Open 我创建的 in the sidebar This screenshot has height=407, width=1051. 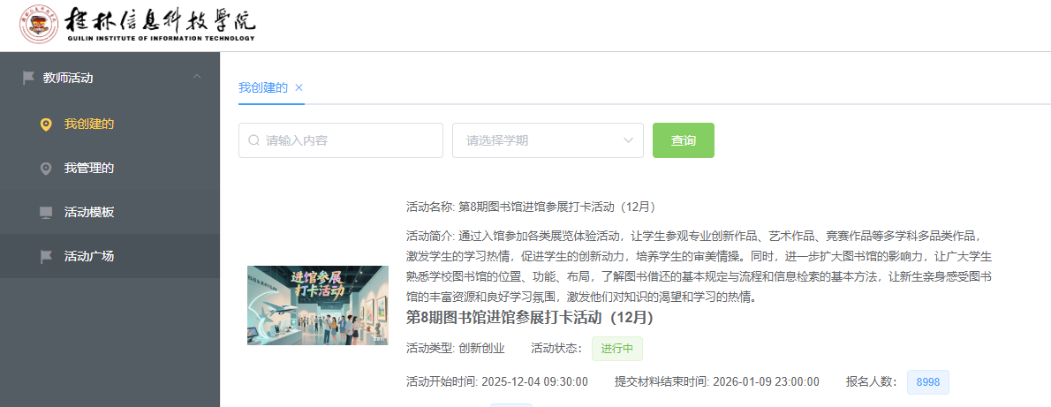point(89,124)
